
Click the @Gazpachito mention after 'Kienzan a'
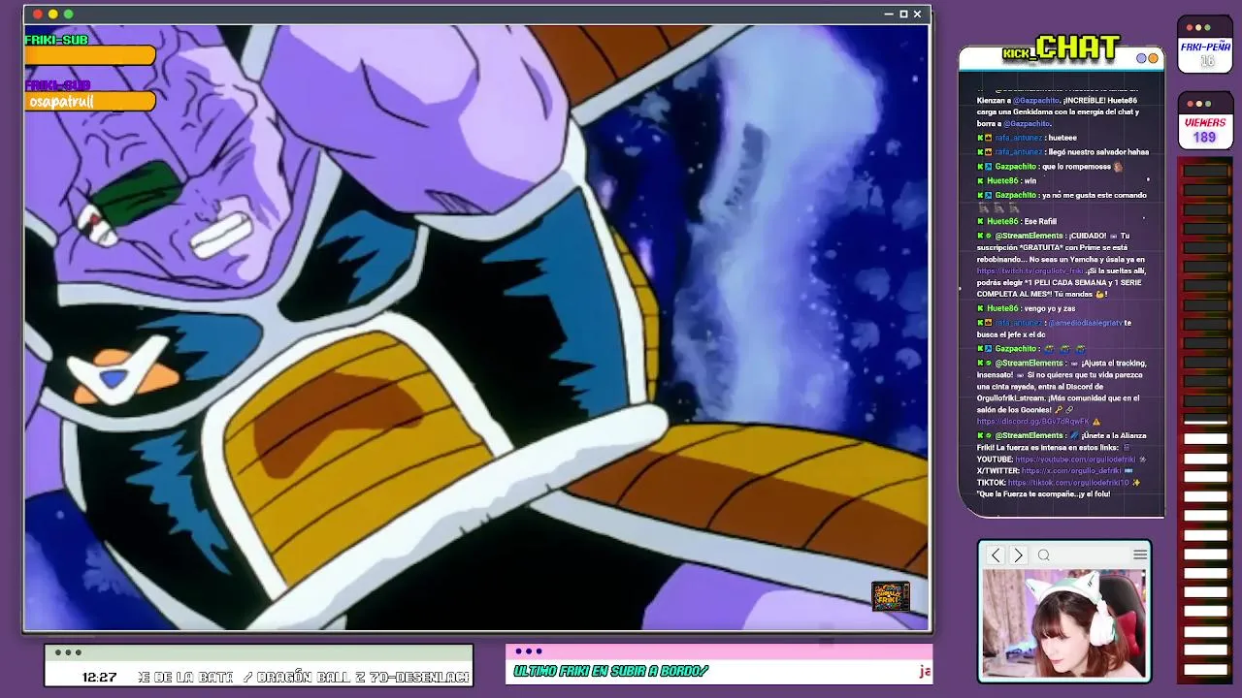coord(1035,100)
